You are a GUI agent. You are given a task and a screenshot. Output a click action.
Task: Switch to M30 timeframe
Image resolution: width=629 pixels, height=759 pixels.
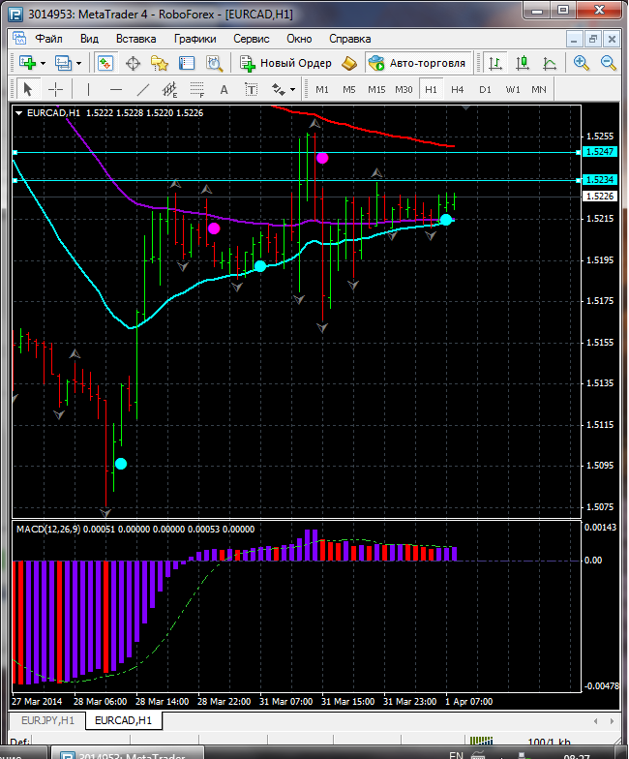coord(404,89)
